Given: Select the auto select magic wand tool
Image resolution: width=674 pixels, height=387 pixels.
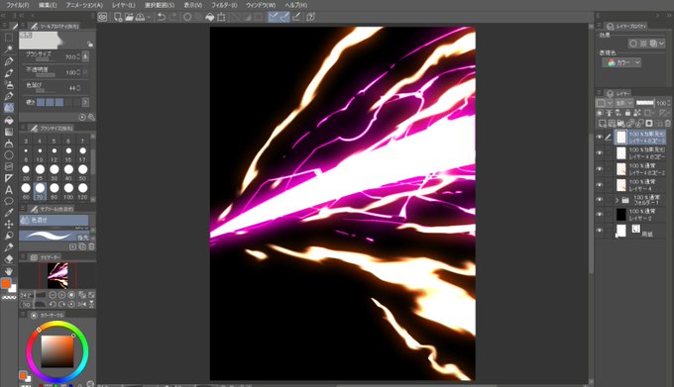Looking at the screenshot, I should (x=8, y=49).
